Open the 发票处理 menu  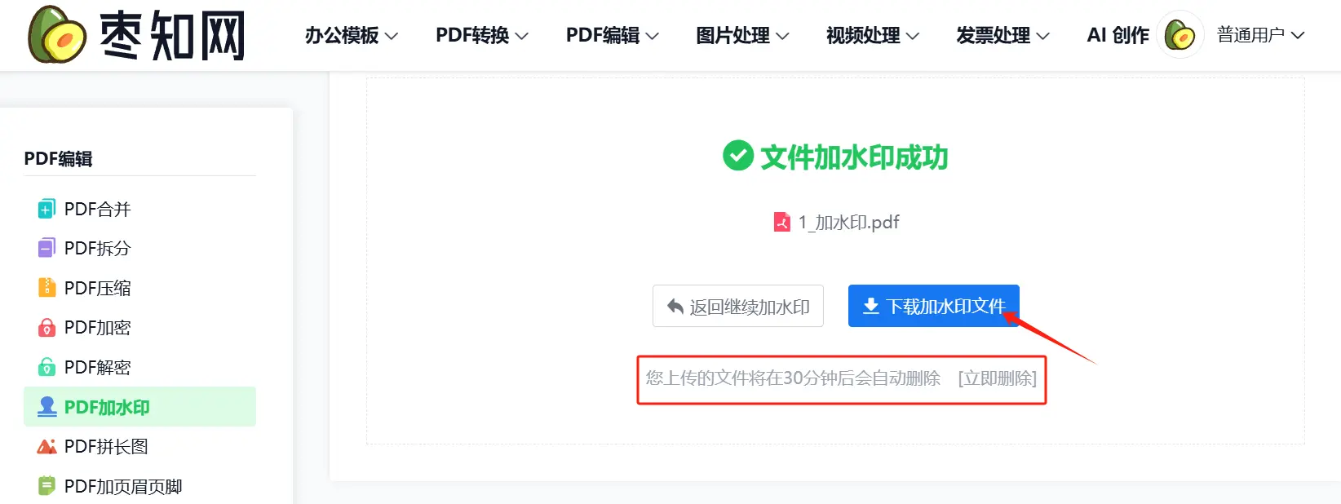tap(1003, 35)
